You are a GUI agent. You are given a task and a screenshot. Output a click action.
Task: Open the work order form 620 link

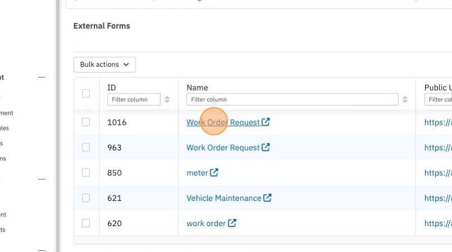pyautogui.click(x=206, y=223)
